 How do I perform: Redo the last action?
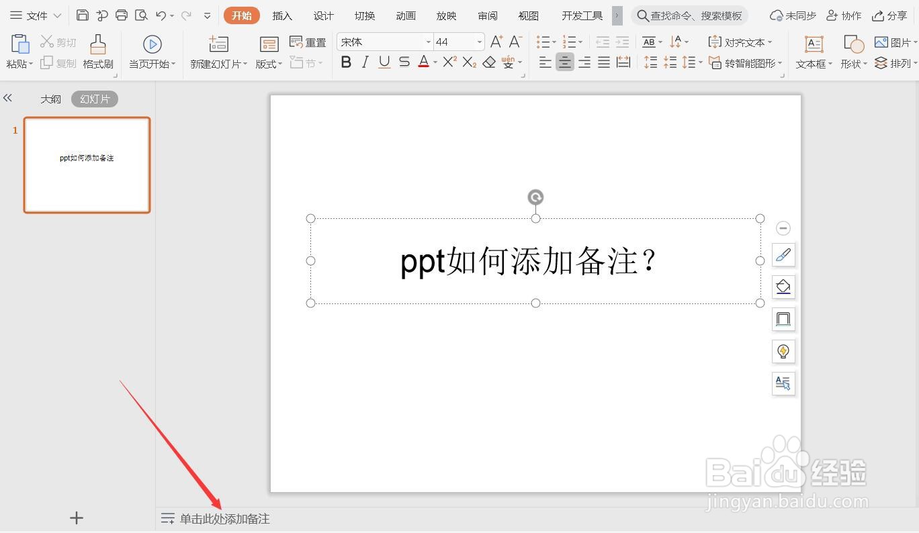[x=186, y=15]
